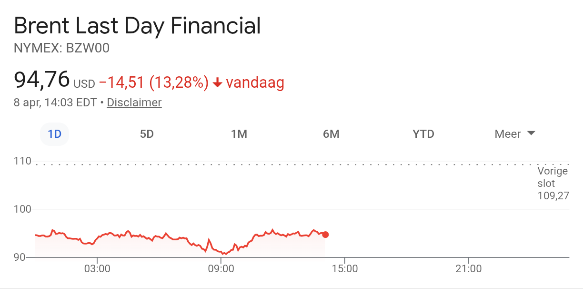Click the 03:00 time axis label

(97, 269)
